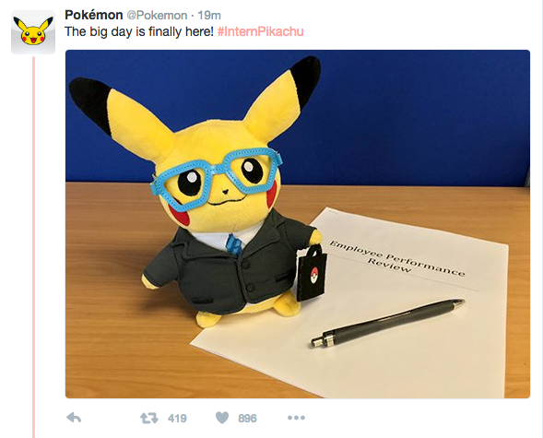Click the 419 retweet count
This screenshot has width=543, height=438.
click(177, 419)
